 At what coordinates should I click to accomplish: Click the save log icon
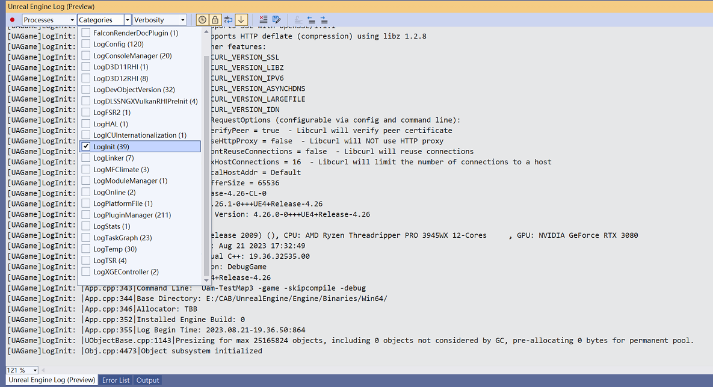click(276, 19)
